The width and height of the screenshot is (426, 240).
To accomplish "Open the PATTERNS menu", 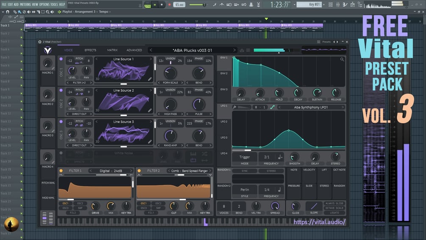I will (x=26, y=4).
